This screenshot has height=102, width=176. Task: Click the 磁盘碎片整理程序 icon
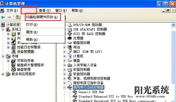13,65
